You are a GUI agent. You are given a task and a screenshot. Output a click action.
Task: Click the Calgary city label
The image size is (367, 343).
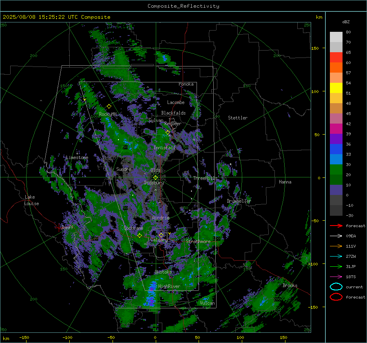(159, 240)
